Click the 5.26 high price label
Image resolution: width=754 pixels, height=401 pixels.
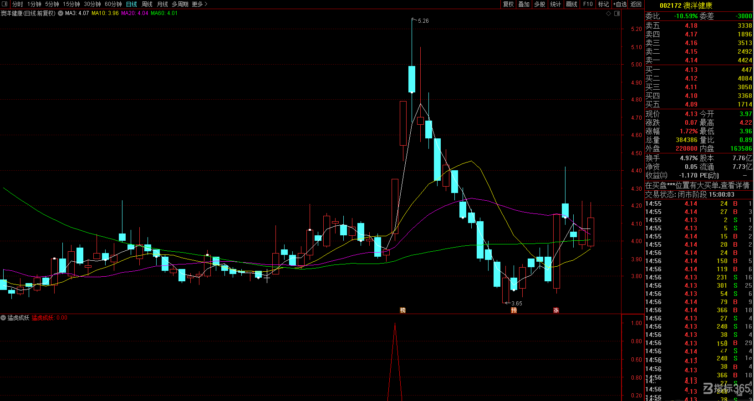click(423, 21)
